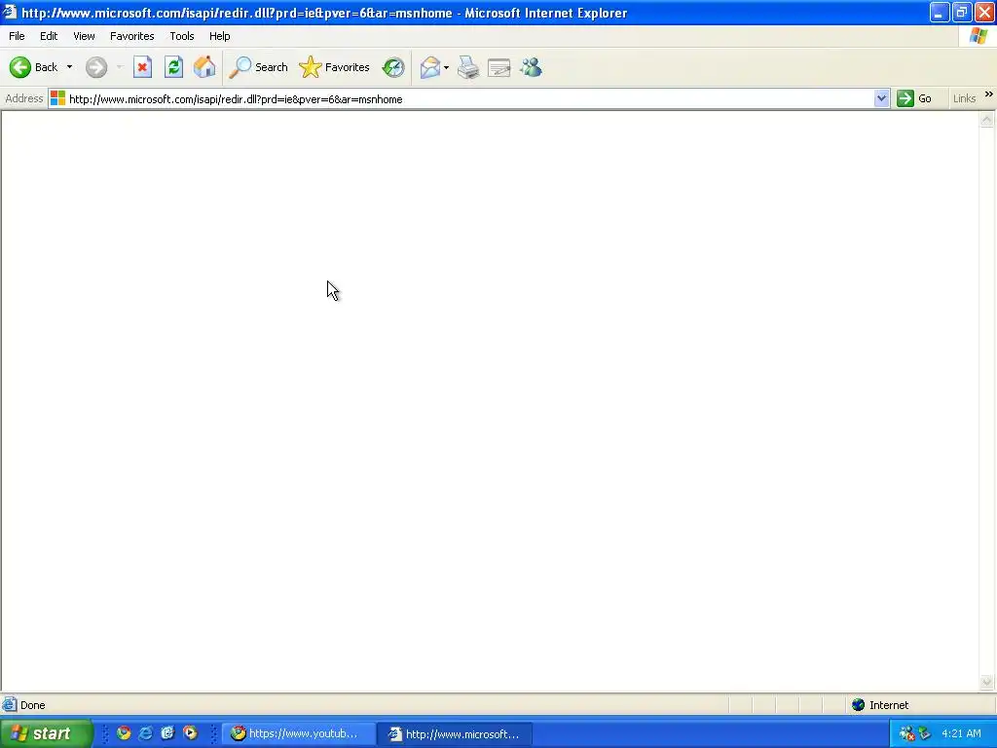Open the Search magnifier button

(x=258, y=67)
